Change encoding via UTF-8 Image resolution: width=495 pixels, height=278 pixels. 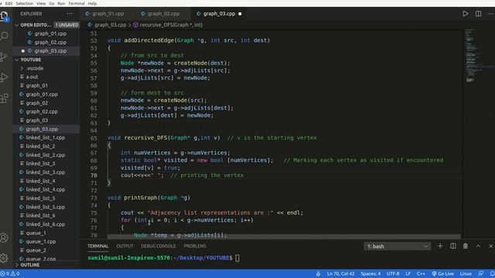point(393,273)
